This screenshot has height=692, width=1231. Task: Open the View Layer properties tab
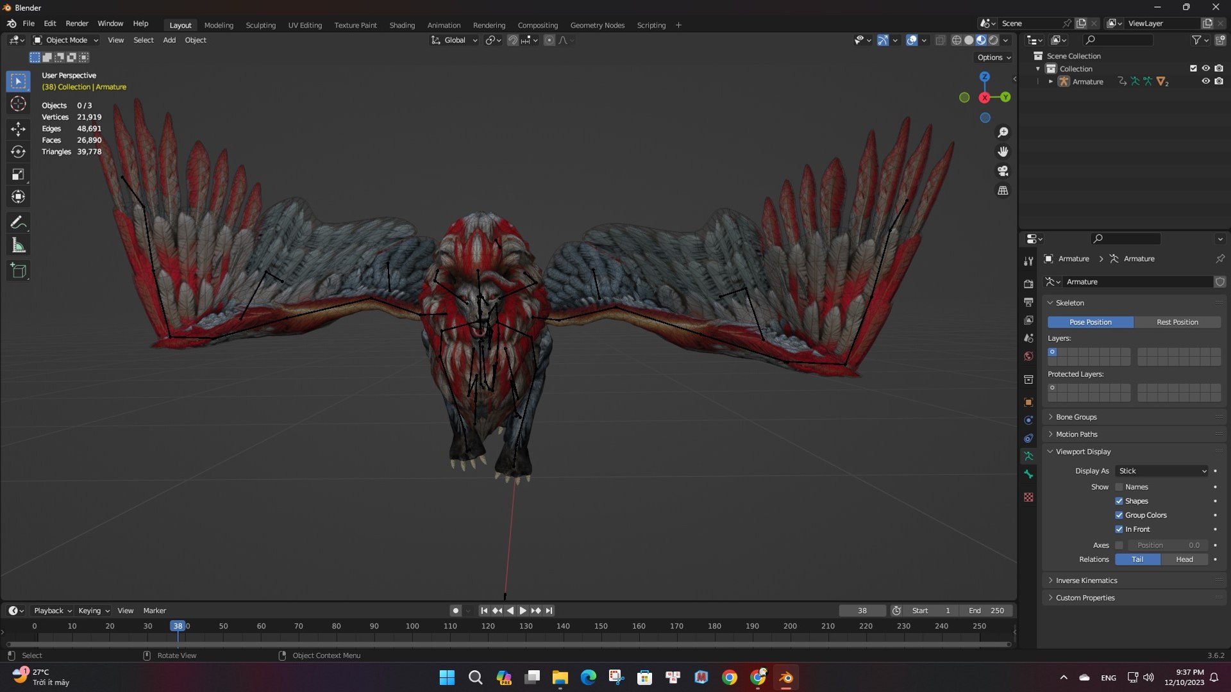1028,320
